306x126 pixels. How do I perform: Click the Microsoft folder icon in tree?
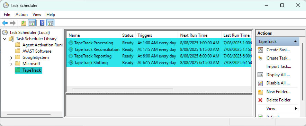pyautogui.click(x=18, y=64)
